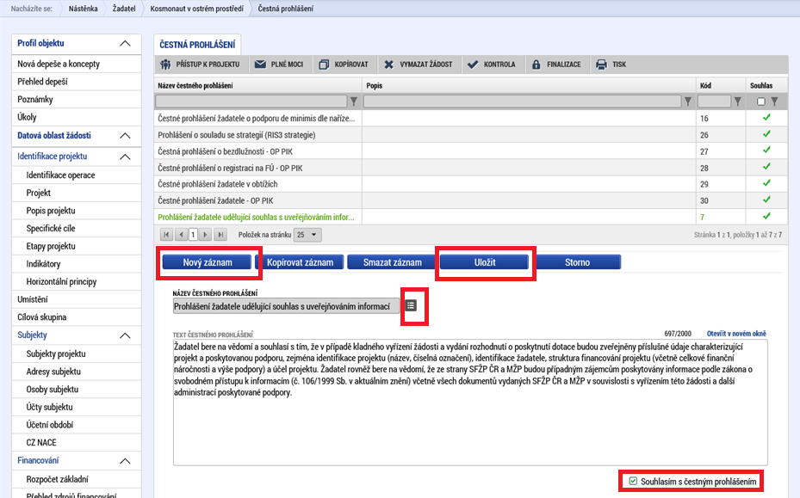Run Kontrola checkmark icon

pos(473,65)
